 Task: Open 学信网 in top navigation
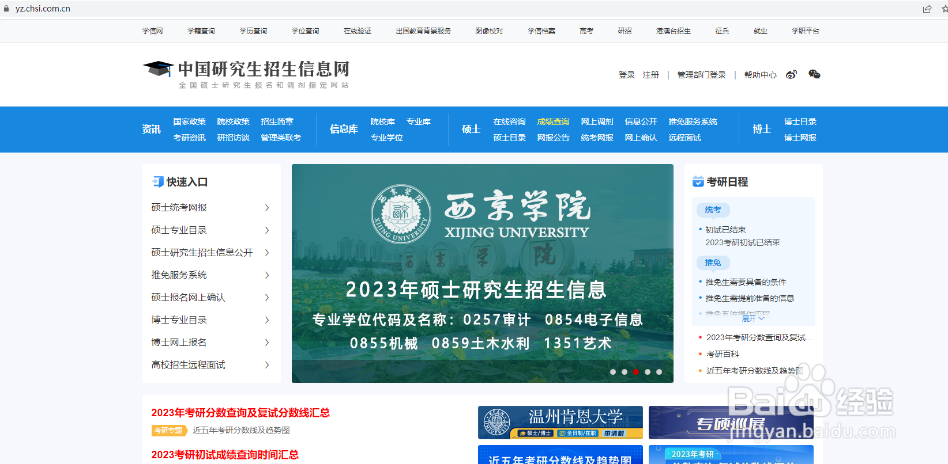153,31
